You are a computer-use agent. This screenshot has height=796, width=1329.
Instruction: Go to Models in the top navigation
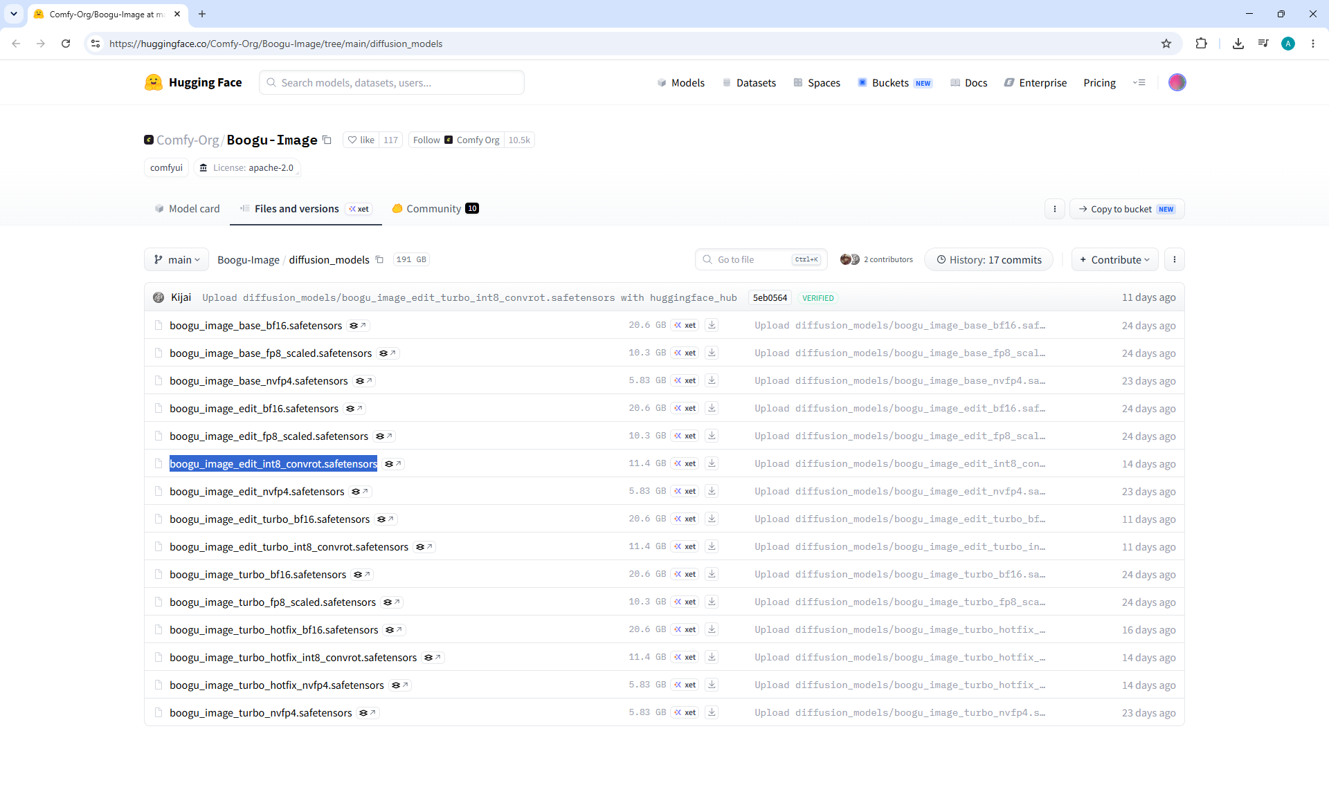click(680, 82)
